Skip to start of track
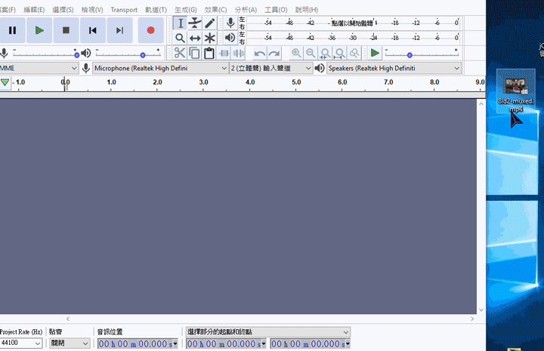544x351 pixels. point(93,30)
